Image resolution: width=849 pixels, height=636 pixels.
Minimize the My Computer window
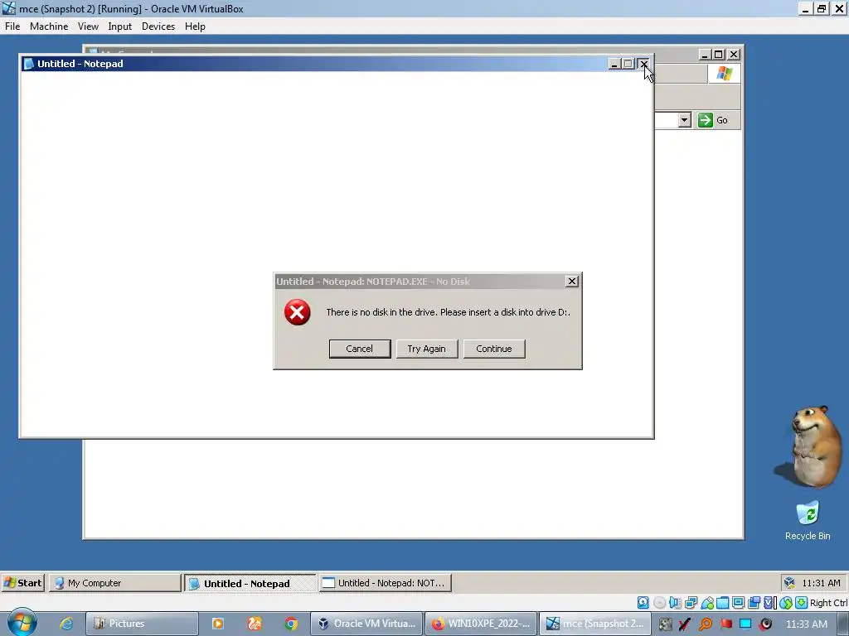point(705,54)
